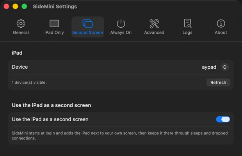Image resolution: width=242 pixels, height=156 pixels.
Task: Click the 'SideMini starts at login' description text
Action: (120, 135)
